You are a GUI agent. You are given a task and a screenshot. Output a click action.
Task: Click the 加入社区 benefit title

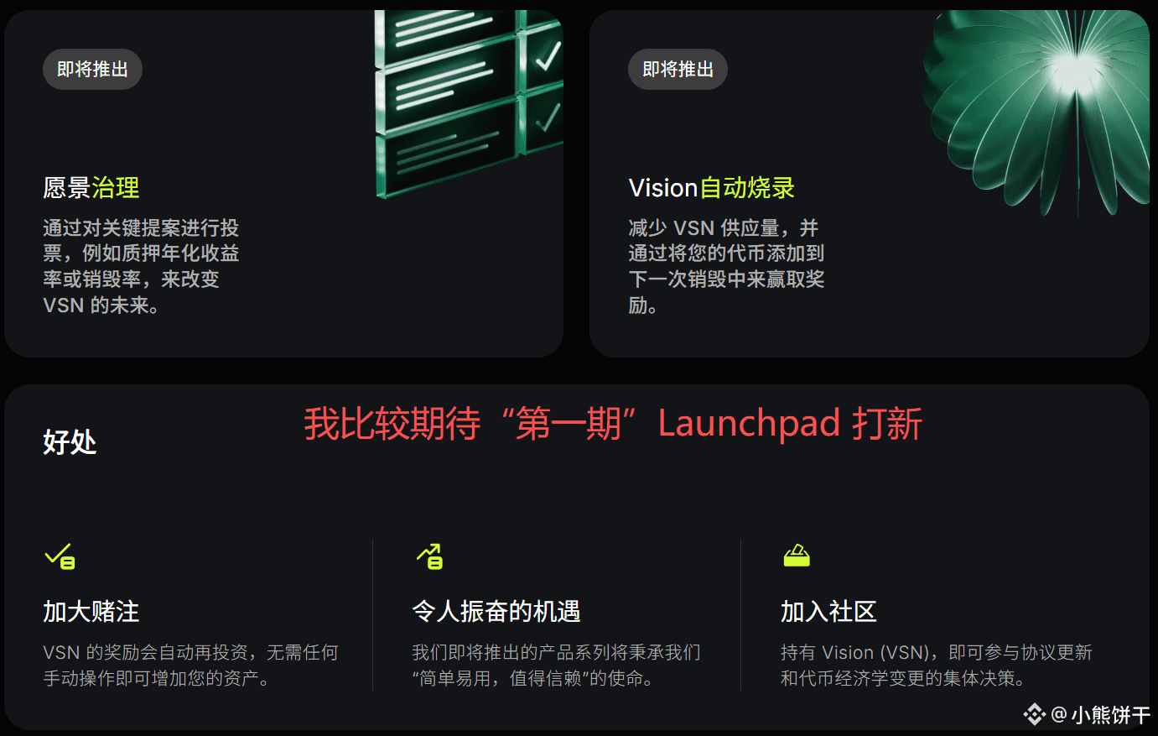pos(828,611)
